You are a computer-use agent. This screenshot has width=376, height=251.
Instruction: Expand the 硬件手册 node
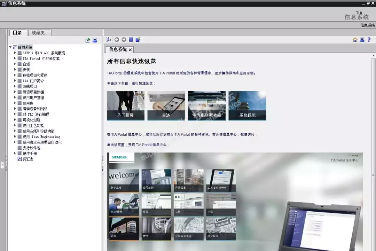pos(15,153)
